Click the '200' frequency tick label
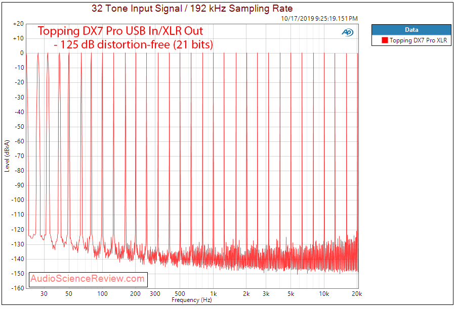This screenshot has width=455, height=309. pyautogui.click(x=135, y=294)
